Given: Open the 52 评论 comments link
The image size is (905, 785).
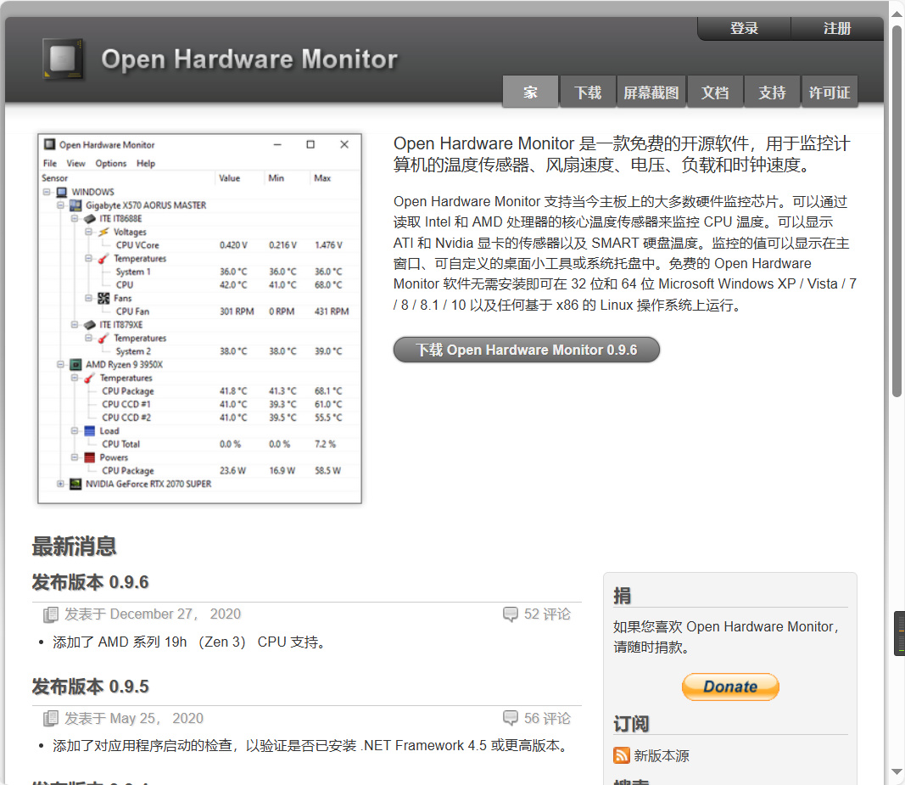Looking at the screenshot, I should click(x=547, y=614).
